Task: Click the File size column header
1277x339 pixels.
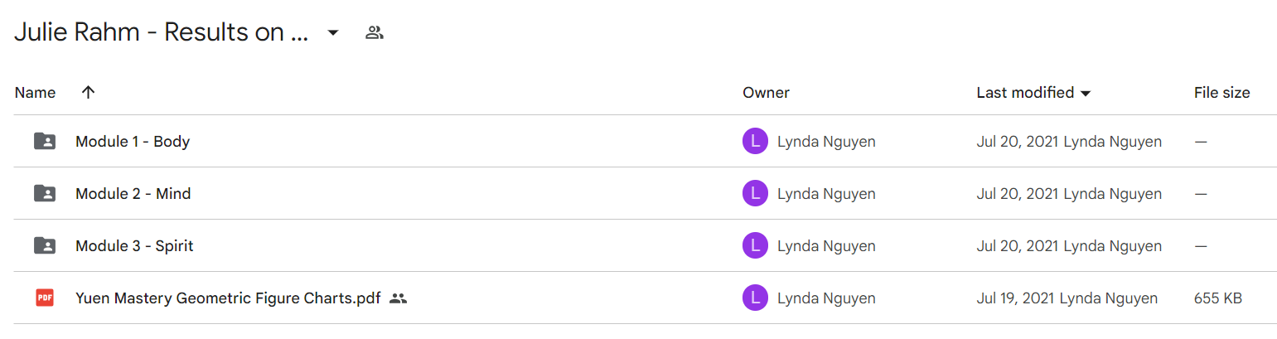Action: (x=1221, y=93)
